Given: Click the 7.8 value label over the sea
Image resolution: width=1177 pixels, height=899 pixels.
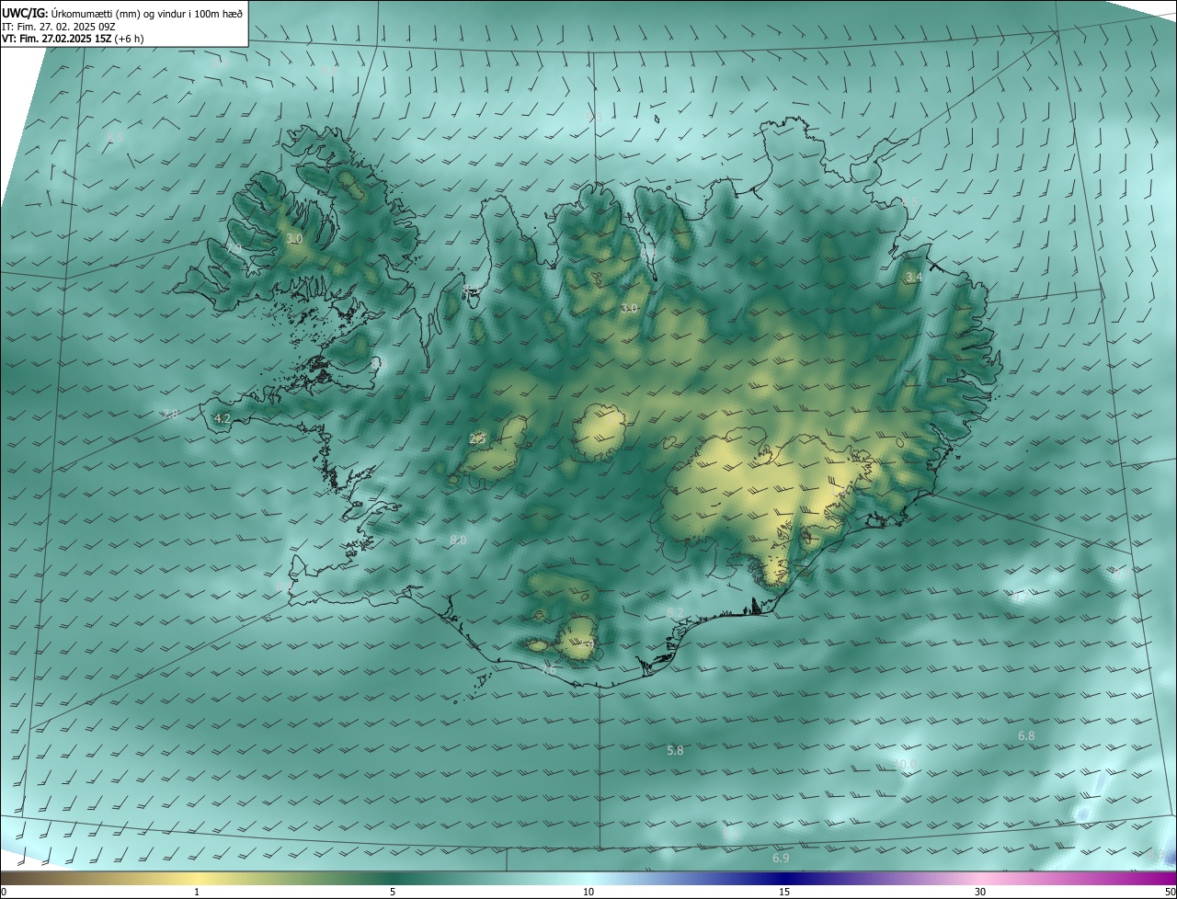Looking at the screenshot, I should tap(170, 415).
